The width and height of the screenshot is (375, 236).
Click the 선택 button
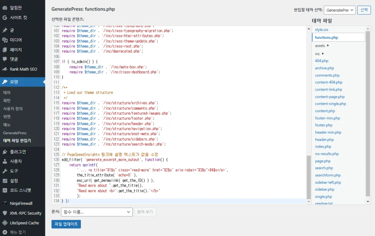click(364, 10)
